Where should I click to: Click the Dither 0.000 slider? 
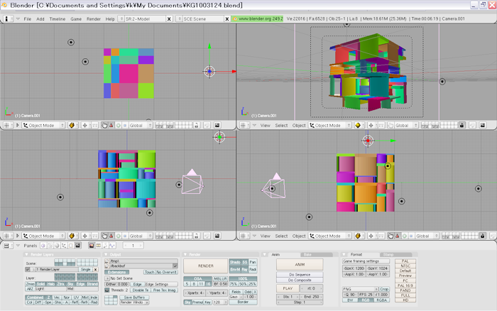click(116, 284)
